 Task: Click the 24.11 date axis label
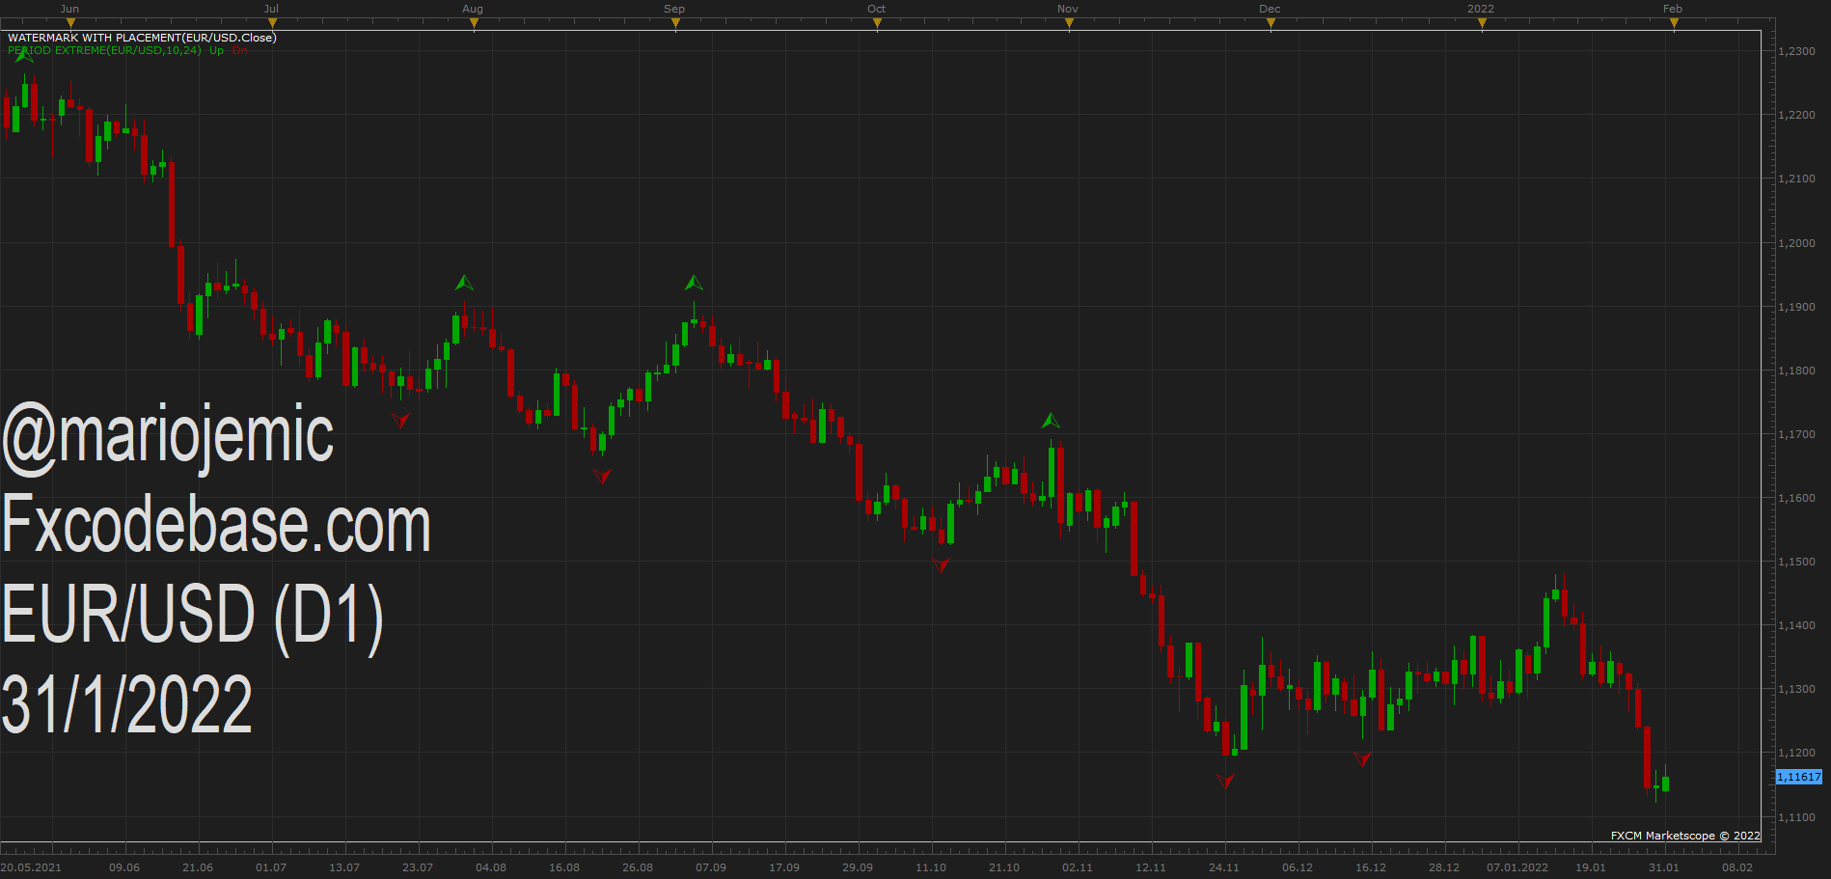(x=1224, y=867)
